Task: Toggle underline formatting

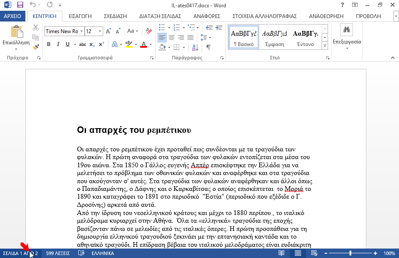Action: [68, 45]
